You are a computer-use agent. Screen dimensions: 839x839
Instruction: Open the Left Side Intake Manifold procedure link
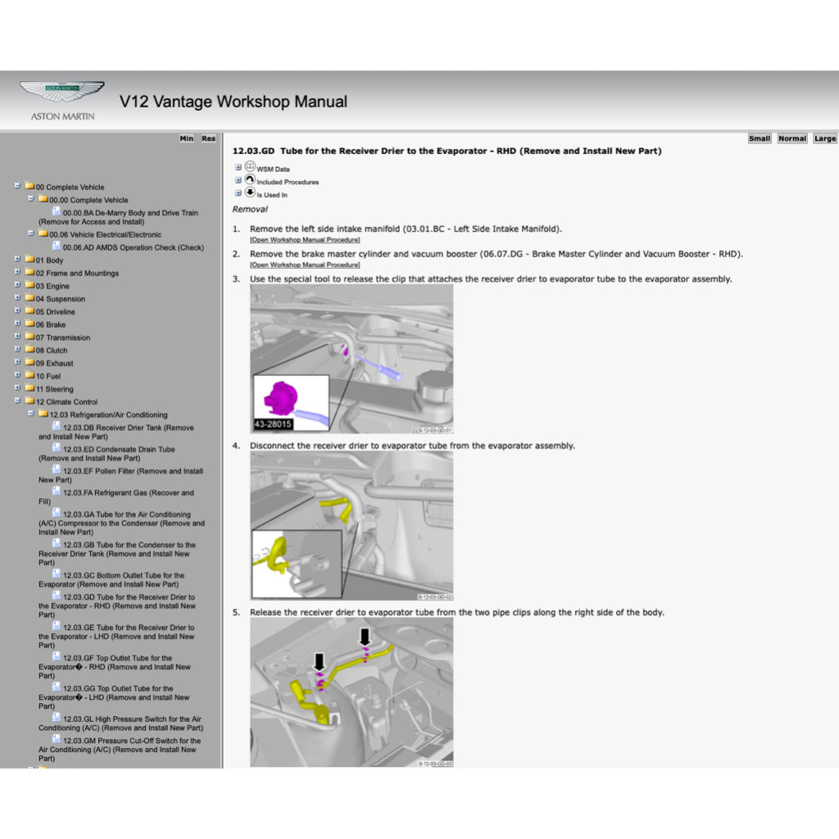(x=305, y=239)
